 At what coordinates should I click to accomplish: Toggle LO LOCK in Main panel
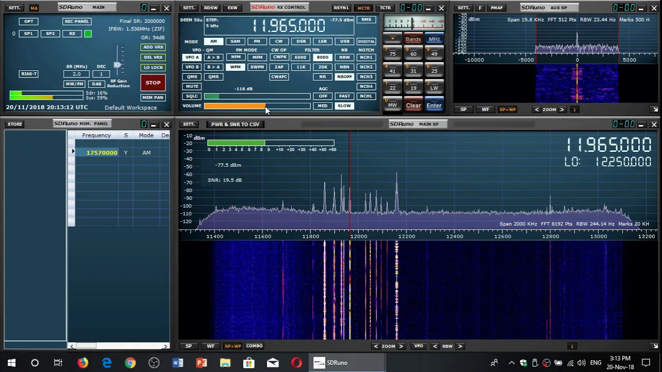pos(153,67)
